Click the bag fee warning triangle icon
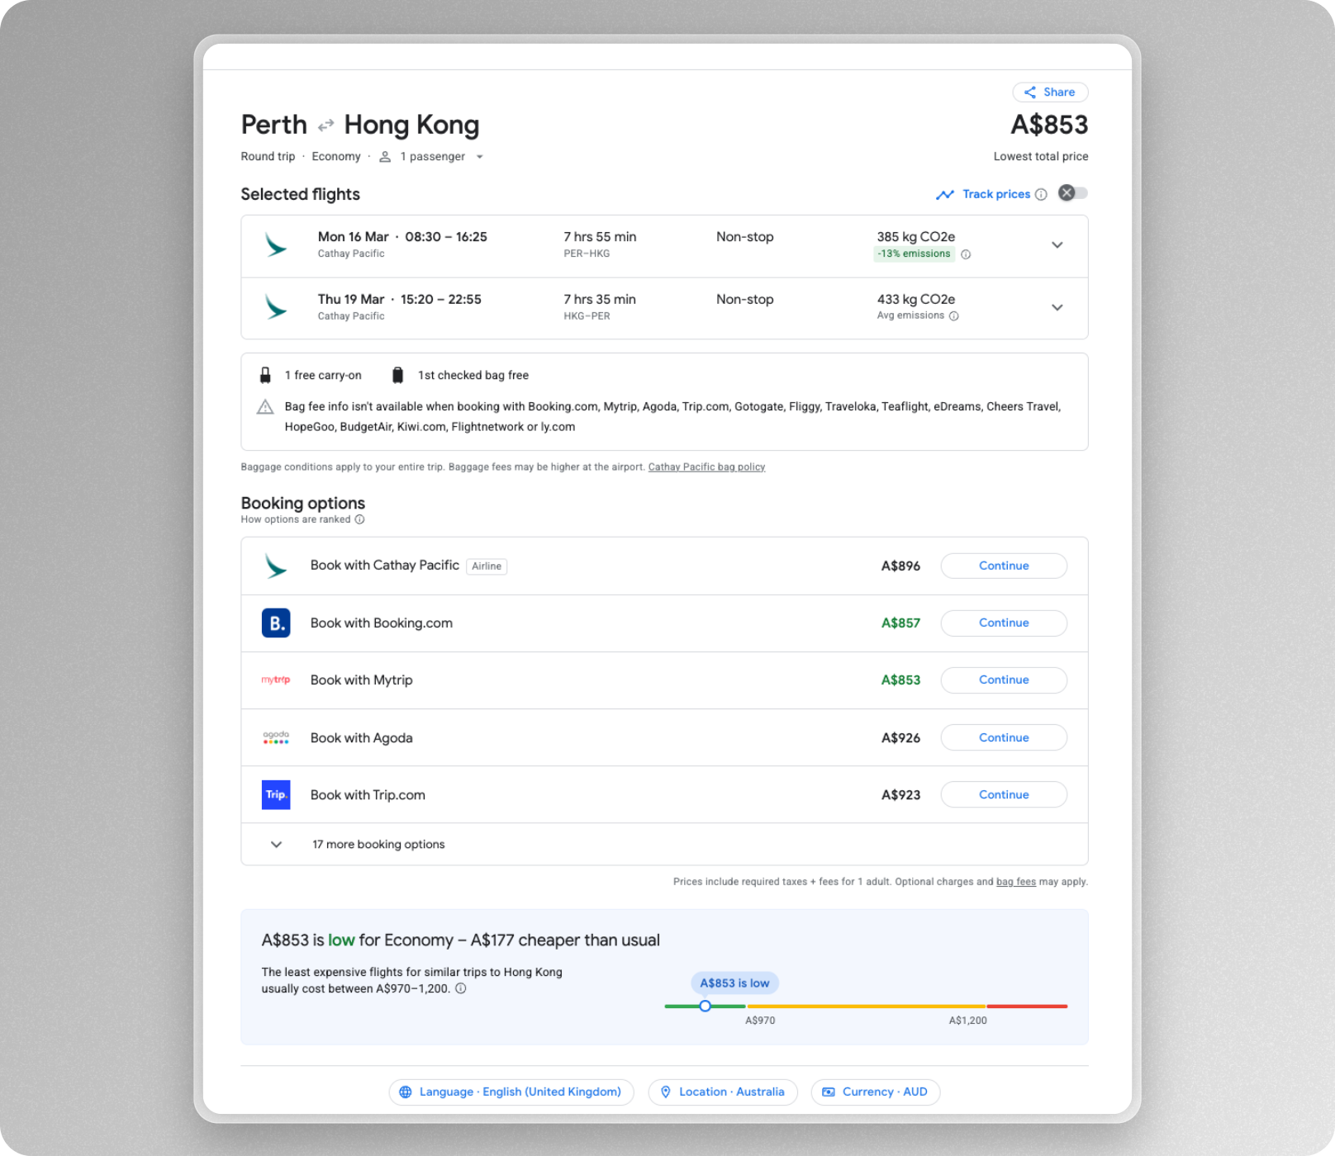 pyautogui.click(x=265, y=407)
